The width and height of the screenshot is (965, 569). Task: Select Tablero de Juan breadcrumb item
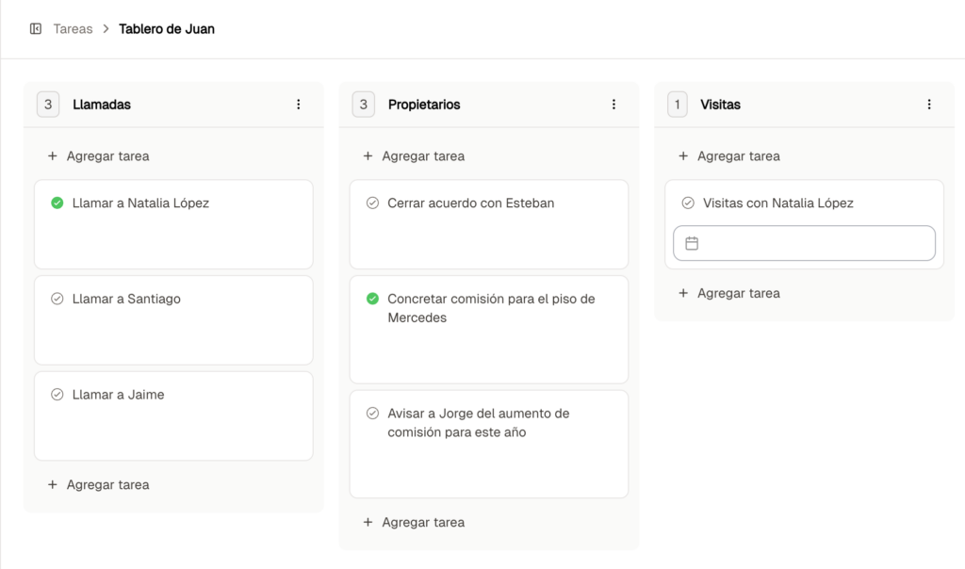coord(167,29)
